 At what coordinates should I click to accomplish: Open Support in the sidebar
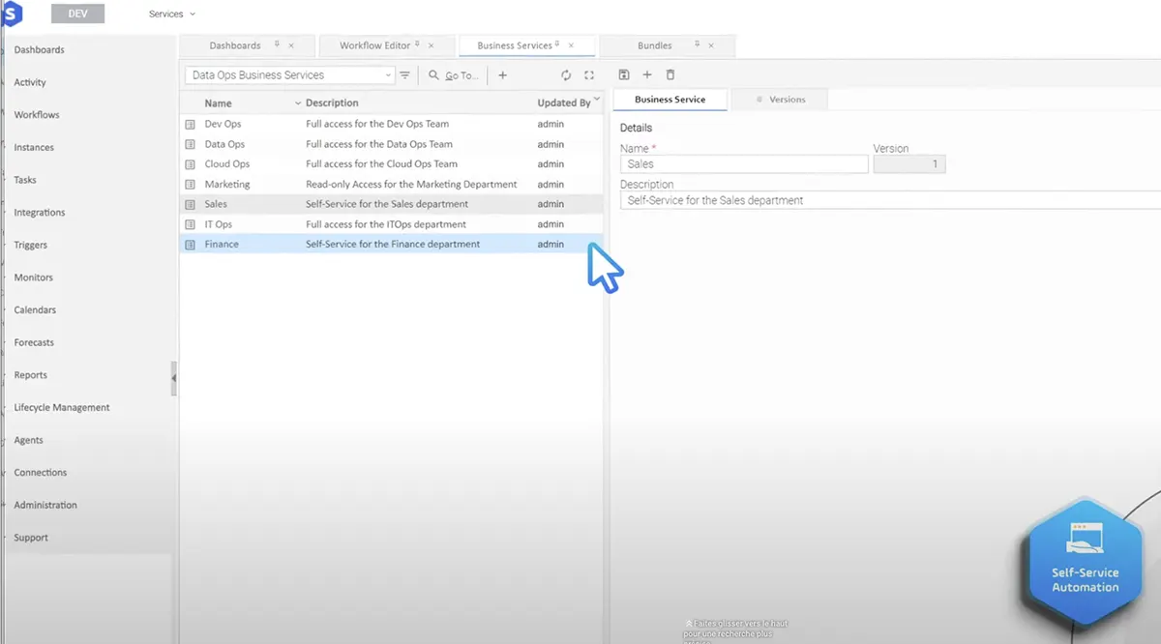pyautogui.click(x=31, y=538)
